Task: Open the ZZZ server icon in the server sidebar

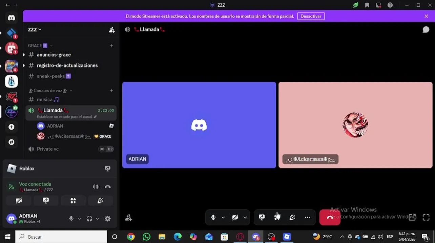Action: pyautogui.click(x=12, y=112)
